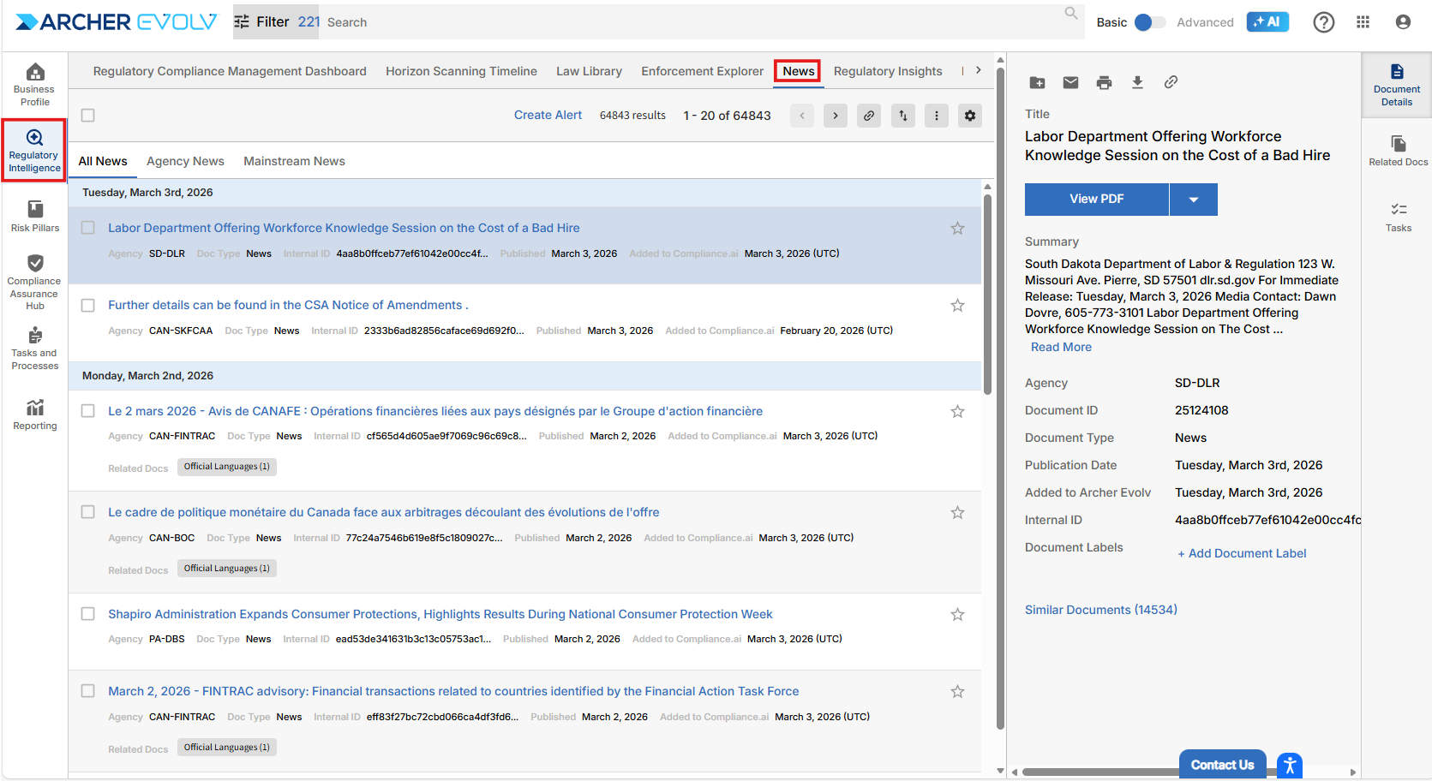The height and width of the screenshot is (781, 1432).
Task: Switch to the Agency News tab
Action: click(x=185, y=161)
